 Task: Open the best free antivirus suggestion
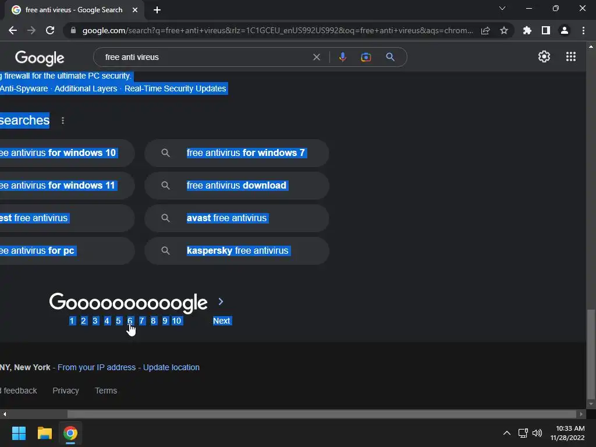[67, 218]
